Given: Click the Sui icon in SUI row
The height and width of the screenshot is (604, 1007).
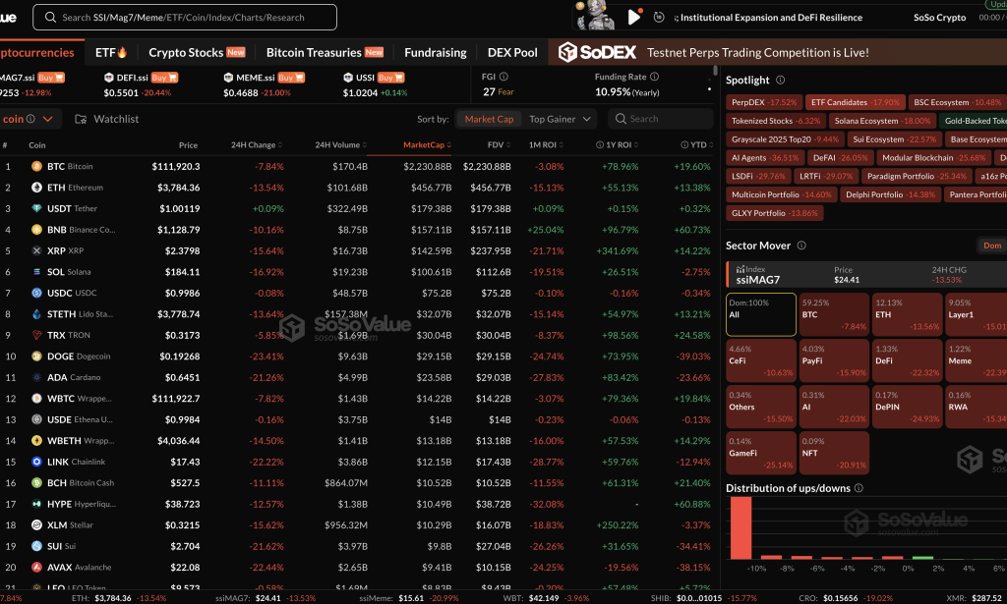Looking at the screenshot, I should (36, 546).
